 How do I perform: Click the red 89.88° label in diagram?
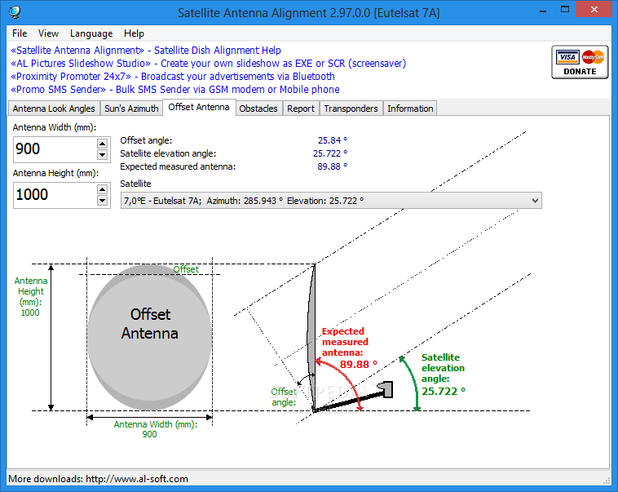pyautogui.click(x=358, y=364)
